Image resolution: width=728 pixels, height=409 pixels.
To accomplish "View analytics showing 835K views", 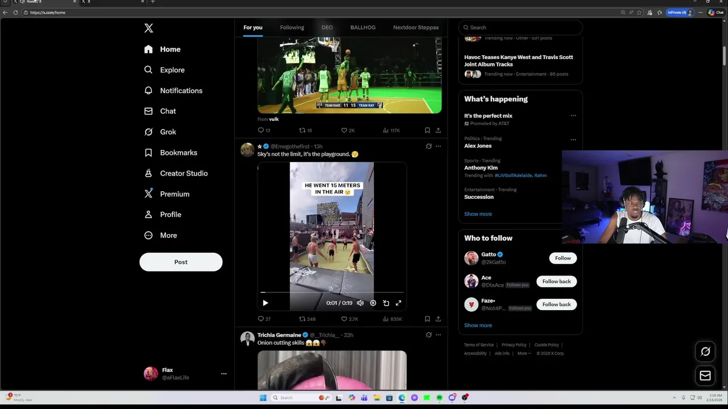I will click(x=392, y=319).
